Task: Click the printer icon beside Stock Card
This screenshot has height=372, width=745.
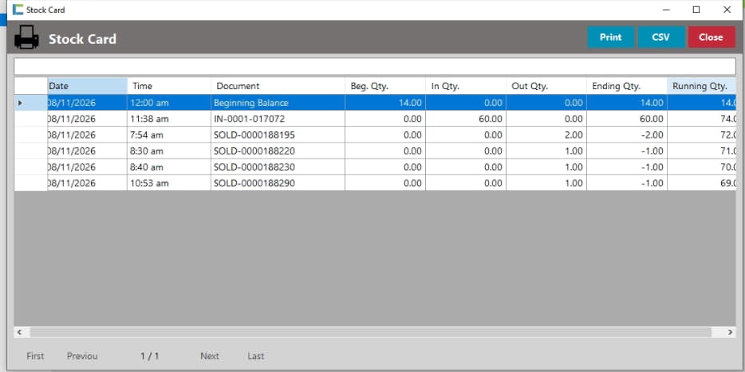Action: click(26, 37)
